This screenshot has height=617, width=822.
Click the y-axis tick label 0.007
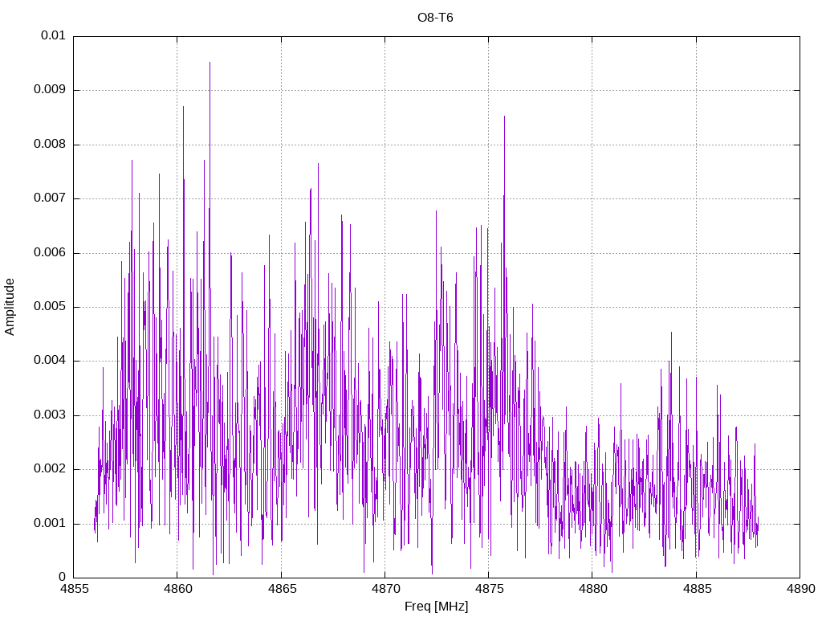click(50, 198)
